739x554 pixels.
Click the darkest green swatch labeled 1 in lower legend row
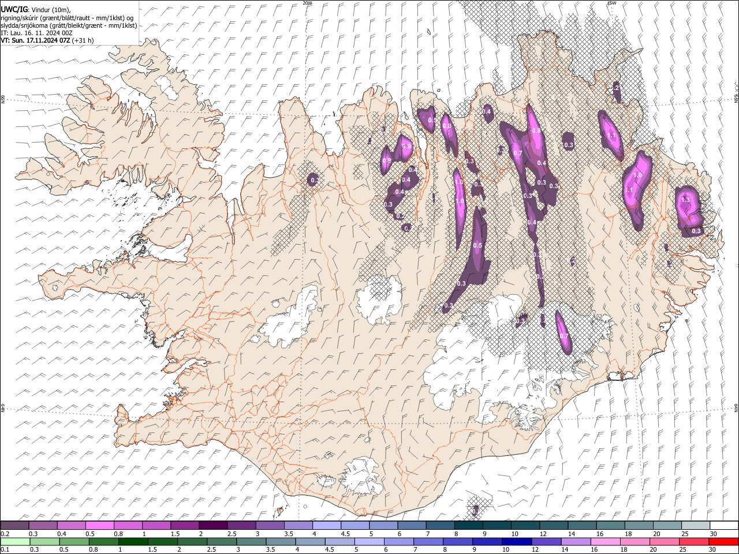pyautogui.click(x=133, y=542)
